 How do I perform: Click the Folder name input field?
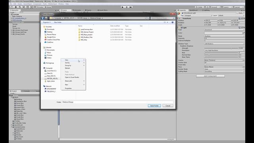[117, 102]
